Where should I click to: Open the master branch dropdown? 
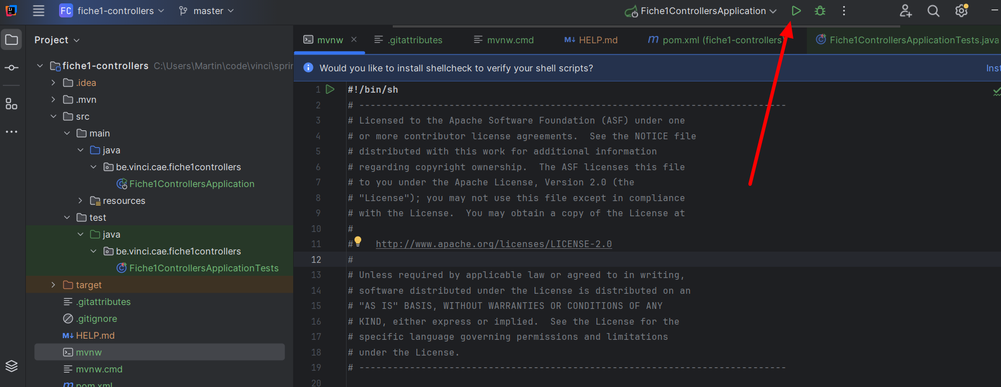[x=206, y=11]
